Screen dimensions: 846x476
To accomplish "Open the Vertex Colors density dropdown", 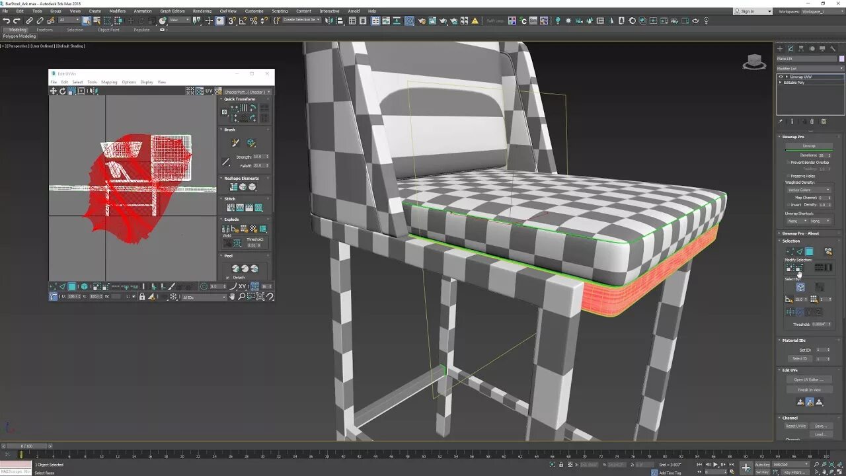I will click(810, 190).
